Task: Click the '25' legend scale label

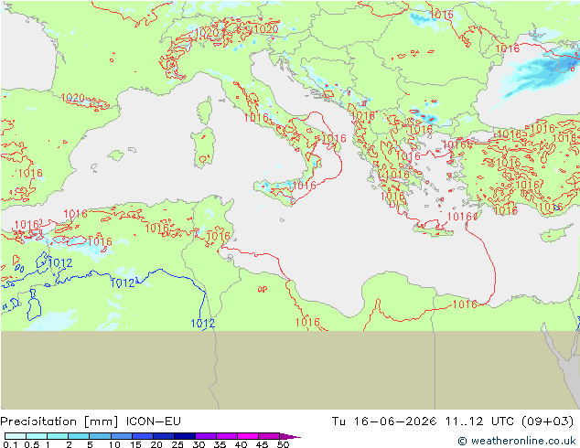Action: [x=177, y=444]
